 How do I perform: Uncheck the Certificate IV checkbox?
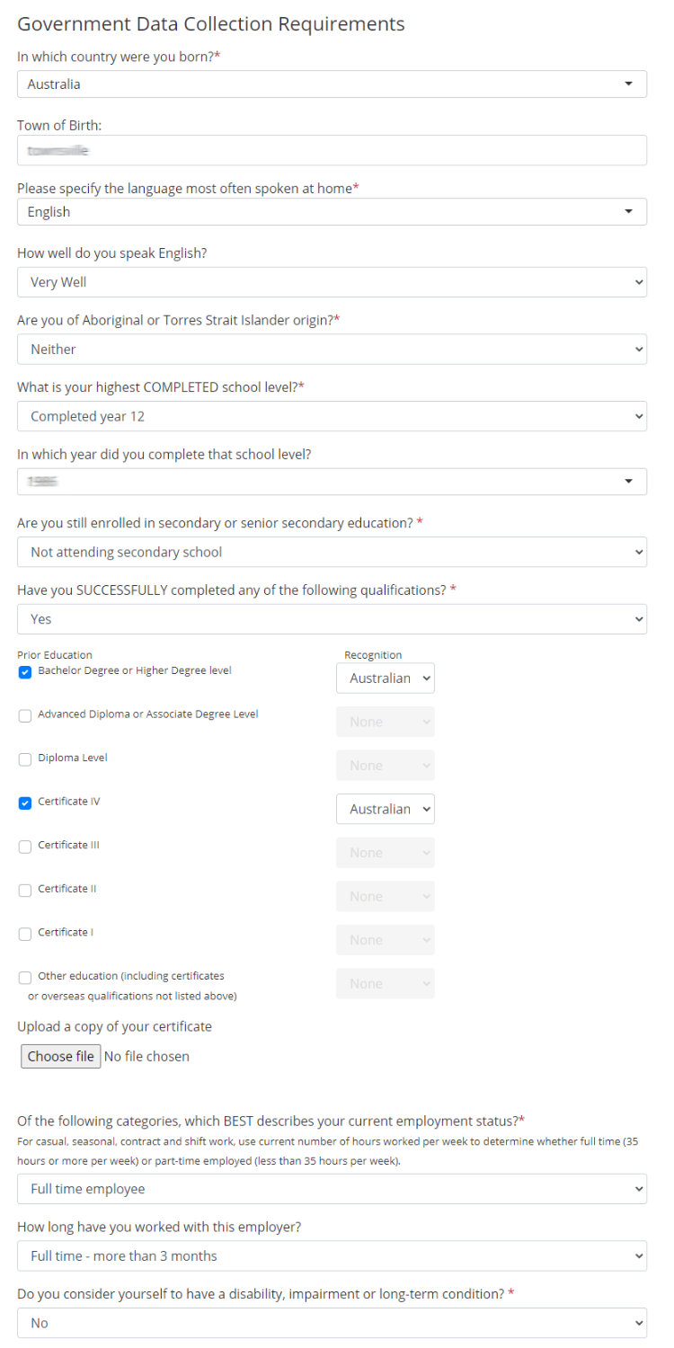click(x=25, y=803)
